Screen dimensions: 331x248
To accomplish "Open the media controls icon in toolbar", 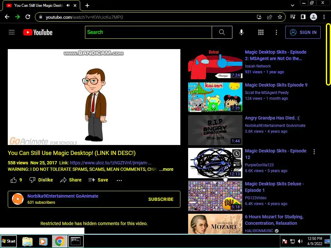I will coord(293,17).
